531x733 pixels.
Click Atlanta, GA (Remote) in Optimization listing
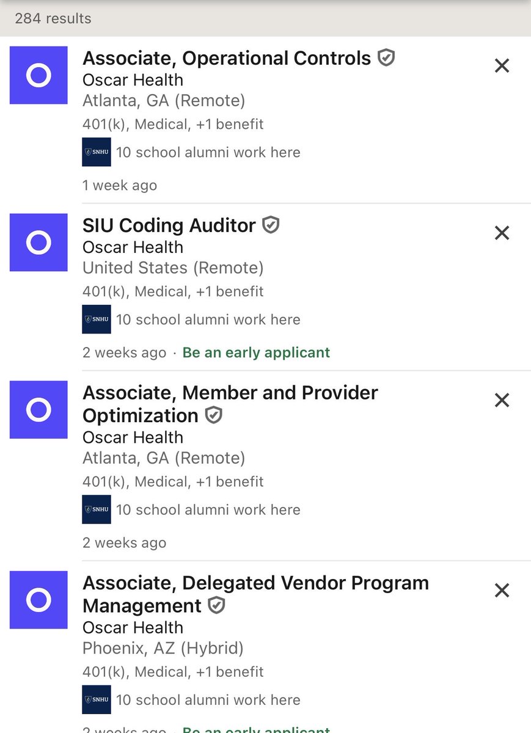(x=164, y=458)
